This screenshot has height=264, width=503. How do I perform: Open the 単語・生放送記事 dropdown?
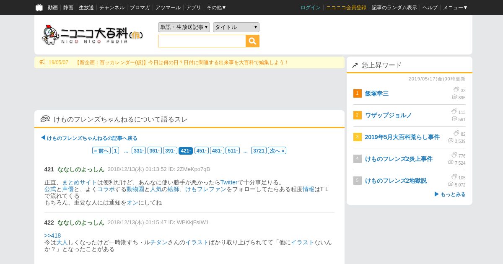point(184,27)
